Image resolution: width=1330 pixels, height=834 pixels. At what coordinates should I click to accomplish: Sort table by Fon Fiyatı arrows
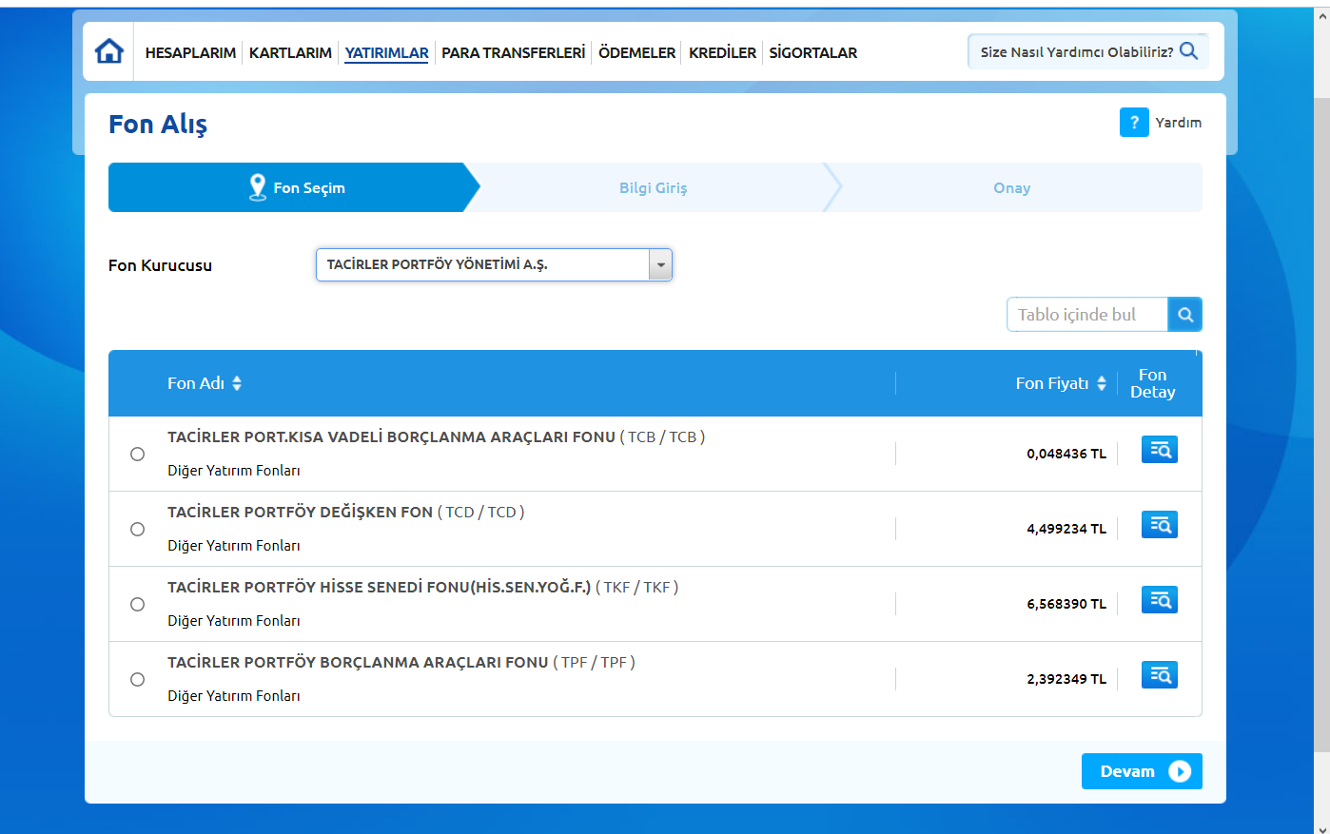pyautogui.click(x=1102, y=383)
